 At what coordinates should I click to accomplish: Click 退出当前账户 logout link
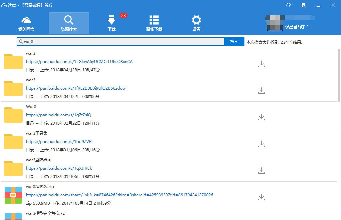coord(297,27)
